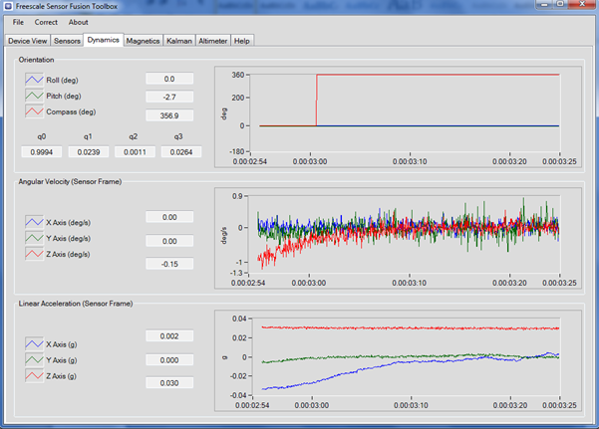Click the Angular Velocity (Sensor Frame) heading
The width and height of the screenshot is (599, 429).
[x=71, y=182]
